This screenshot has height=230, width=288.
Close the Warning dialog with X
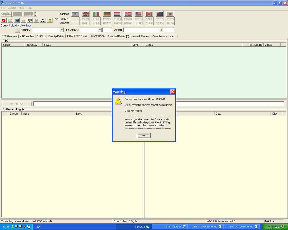coord(172,92)
